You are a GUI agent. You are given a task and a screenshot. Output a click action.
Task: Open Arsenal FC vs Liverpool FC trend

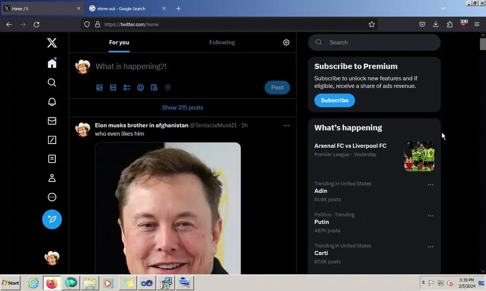tap(350, 146)
